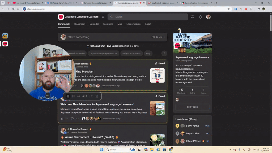The width and height of the screenshot is (272, 153).
Task: Switch to the Calendar tab
Action: click(x=94, y=24)
